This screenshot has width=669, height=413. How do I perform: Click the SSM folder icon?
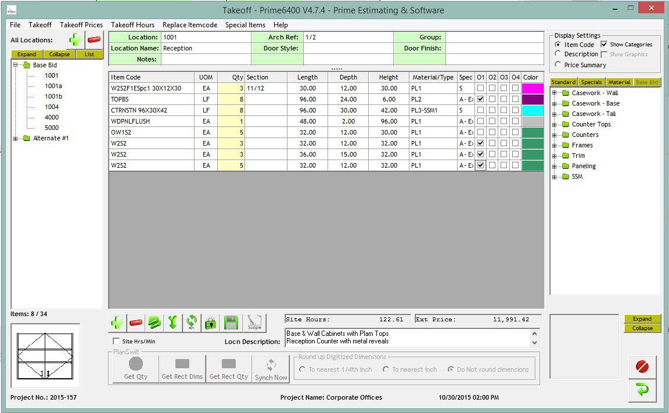tap(566, 176)
